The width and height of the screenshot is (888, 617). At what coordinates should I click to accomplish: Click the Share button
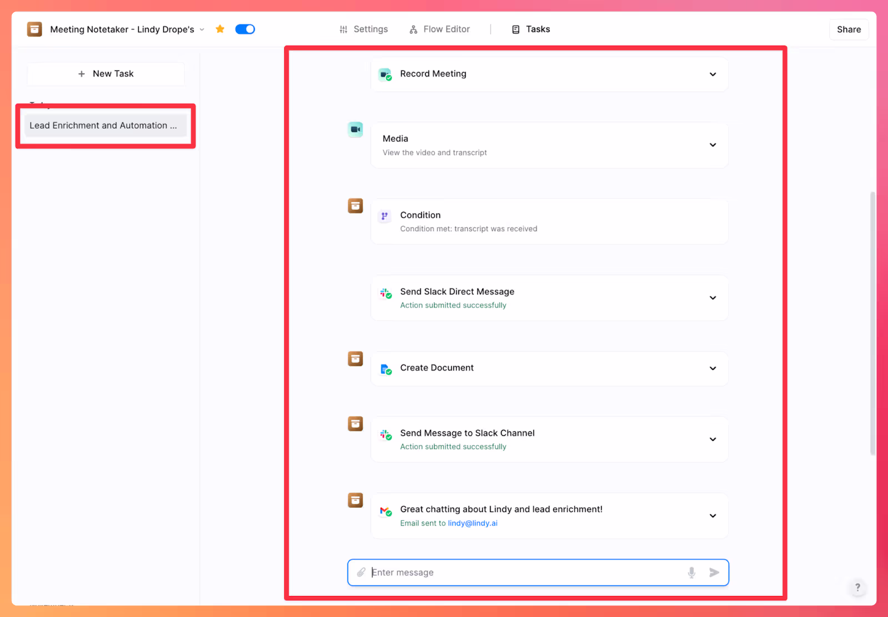click(849, 29)
